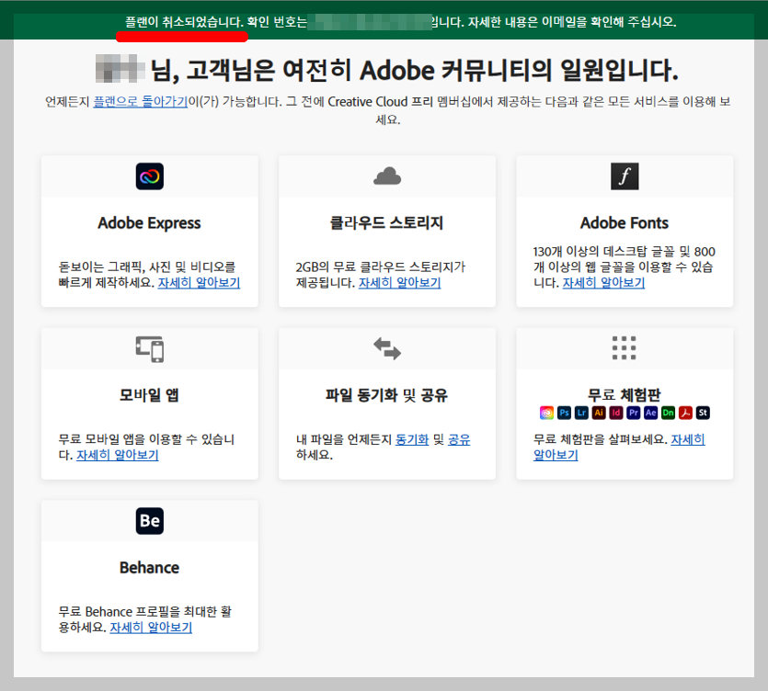
Task: Click the mobile devices icon on 모바일 앱 card
Action: [x=149, y=348]
